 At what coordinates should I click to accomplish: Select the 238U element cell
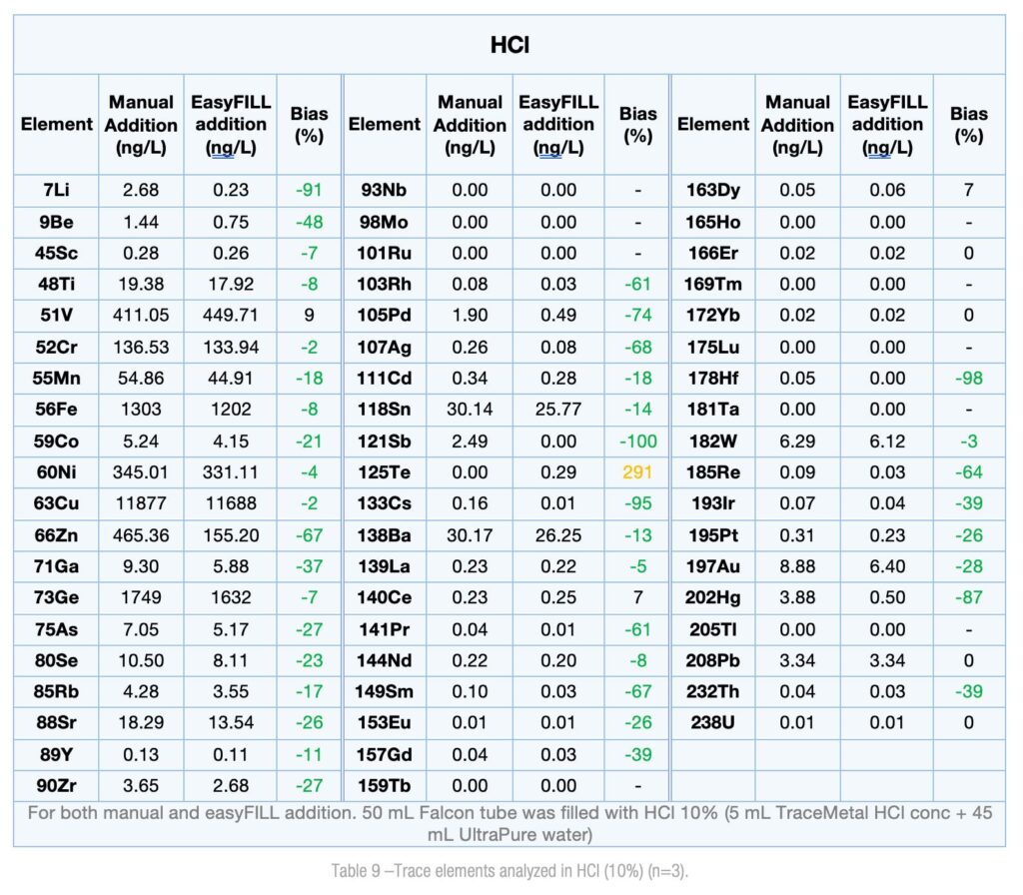pos(712,722)
